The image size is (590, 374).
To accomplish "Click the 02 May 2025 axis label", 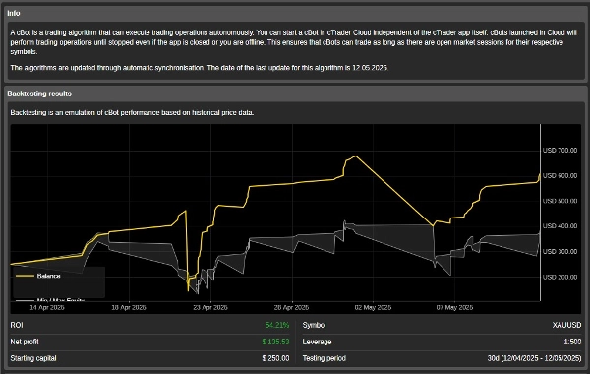I will (373, 307).
